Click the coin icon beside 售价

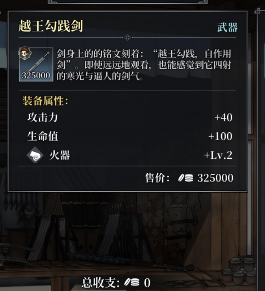click(x=185, y=178)
